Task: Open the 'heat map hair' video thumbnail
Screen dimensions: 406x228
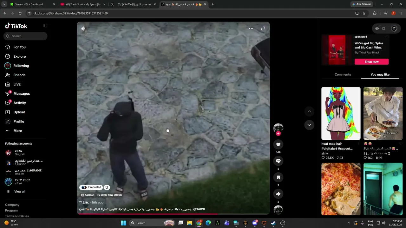Action: [341, 113]
